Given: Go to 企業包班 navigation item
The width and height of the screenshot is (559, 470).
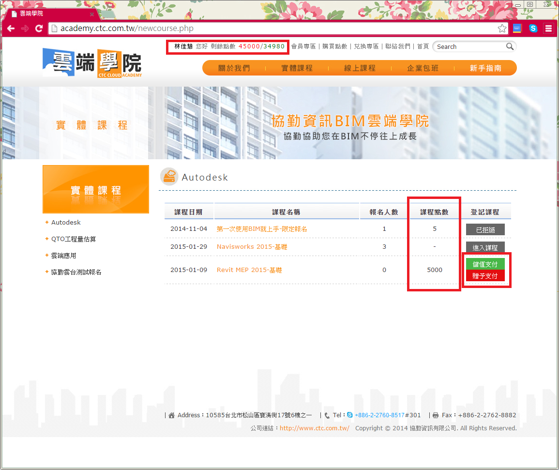Looking at the screenshot, I should (423, 68).
